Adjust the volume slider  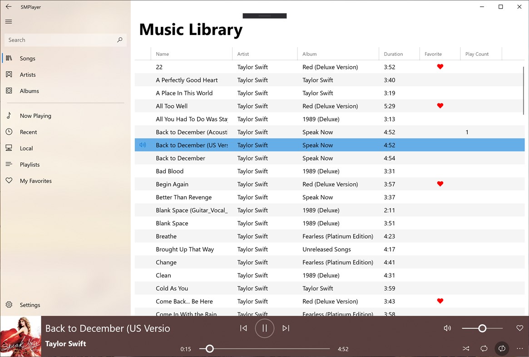(x=482, y=328)
